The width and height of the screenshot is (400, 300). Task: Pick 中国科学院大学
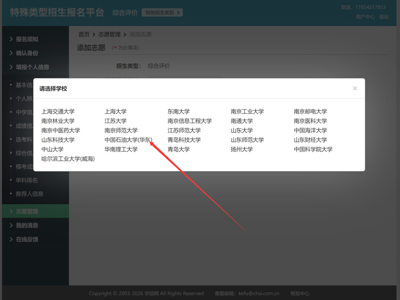[313, 149]
